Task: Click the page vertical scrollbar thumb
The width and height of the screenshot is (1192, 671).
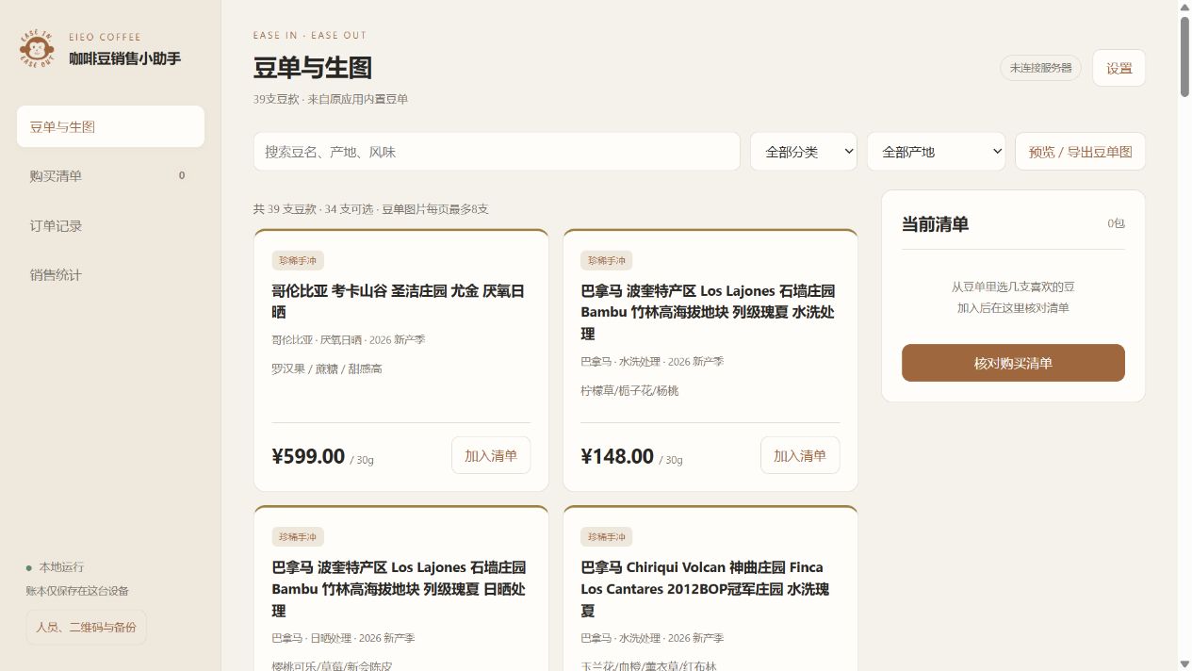Action: [x=1184, y=57]
